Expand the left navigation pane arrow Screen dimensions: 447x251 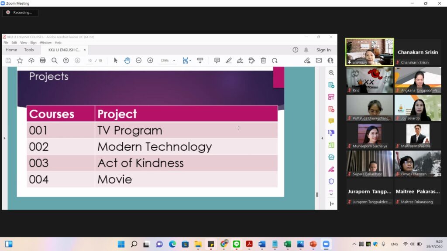coord(4,138)
